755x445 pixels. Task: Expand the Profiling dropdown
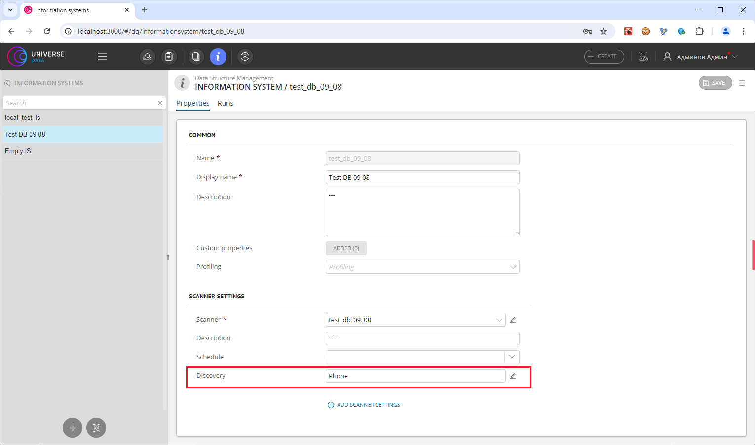[513, 267]
